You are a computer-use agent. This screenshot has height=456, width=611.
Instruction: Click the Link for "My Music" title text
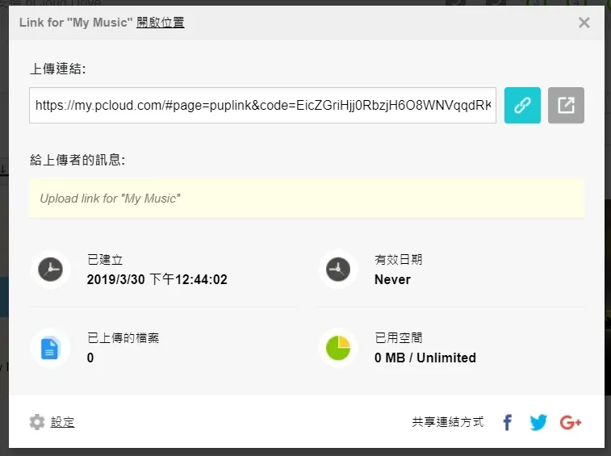click(76, 23)
